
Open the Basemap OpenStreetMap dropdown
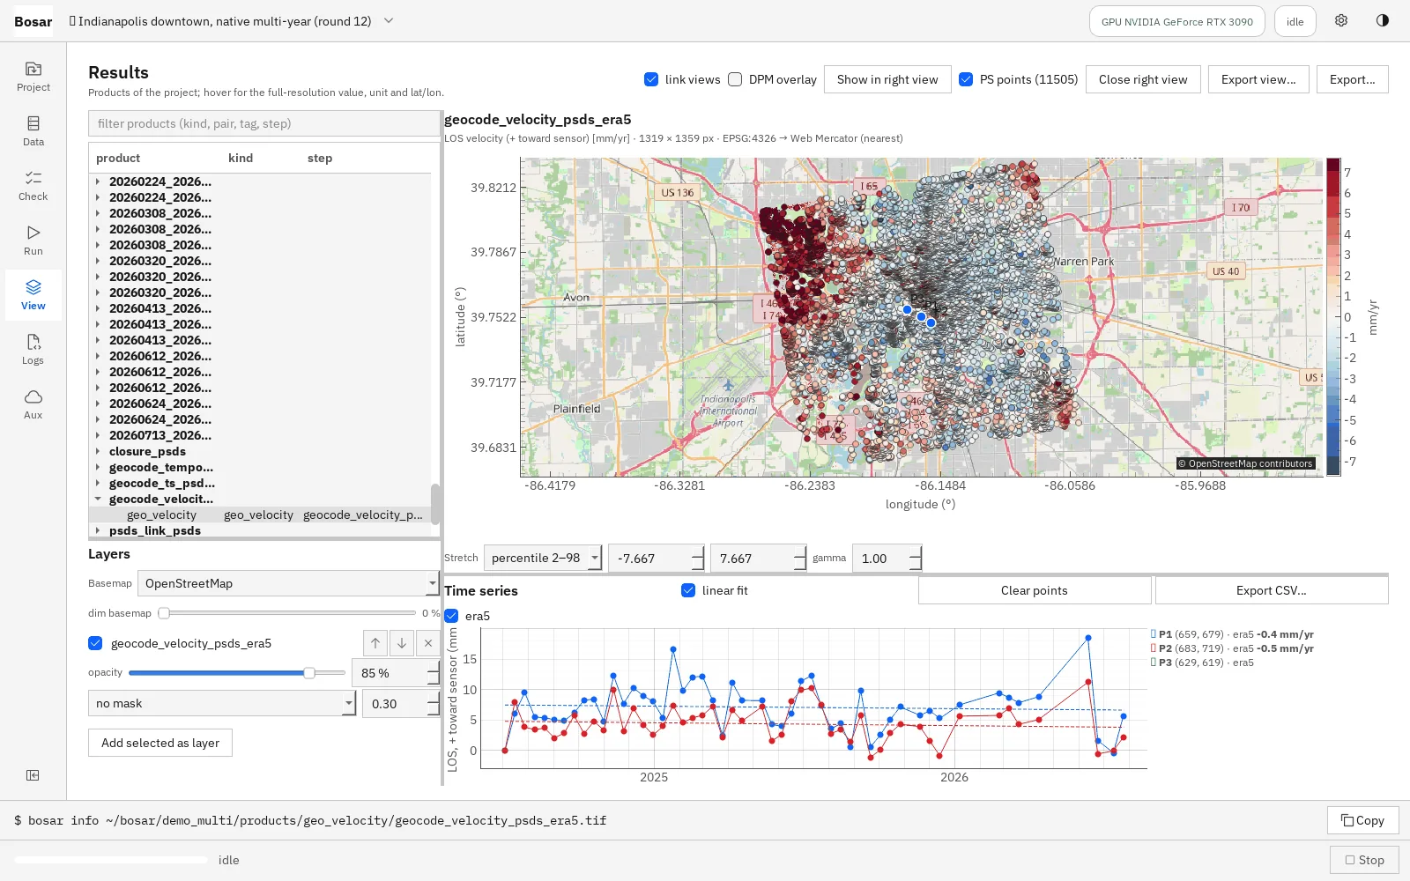[288, 583]
